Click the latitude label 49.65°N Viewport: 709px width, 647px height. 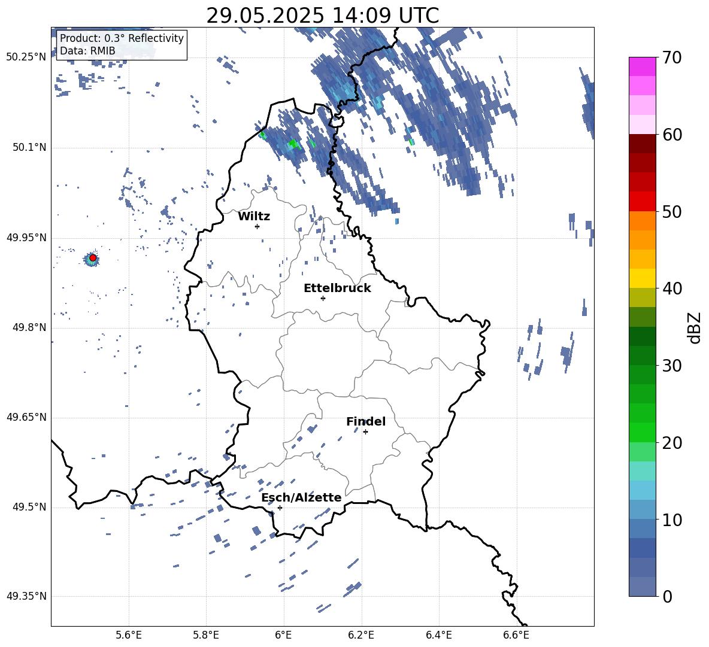coord(26,418)
